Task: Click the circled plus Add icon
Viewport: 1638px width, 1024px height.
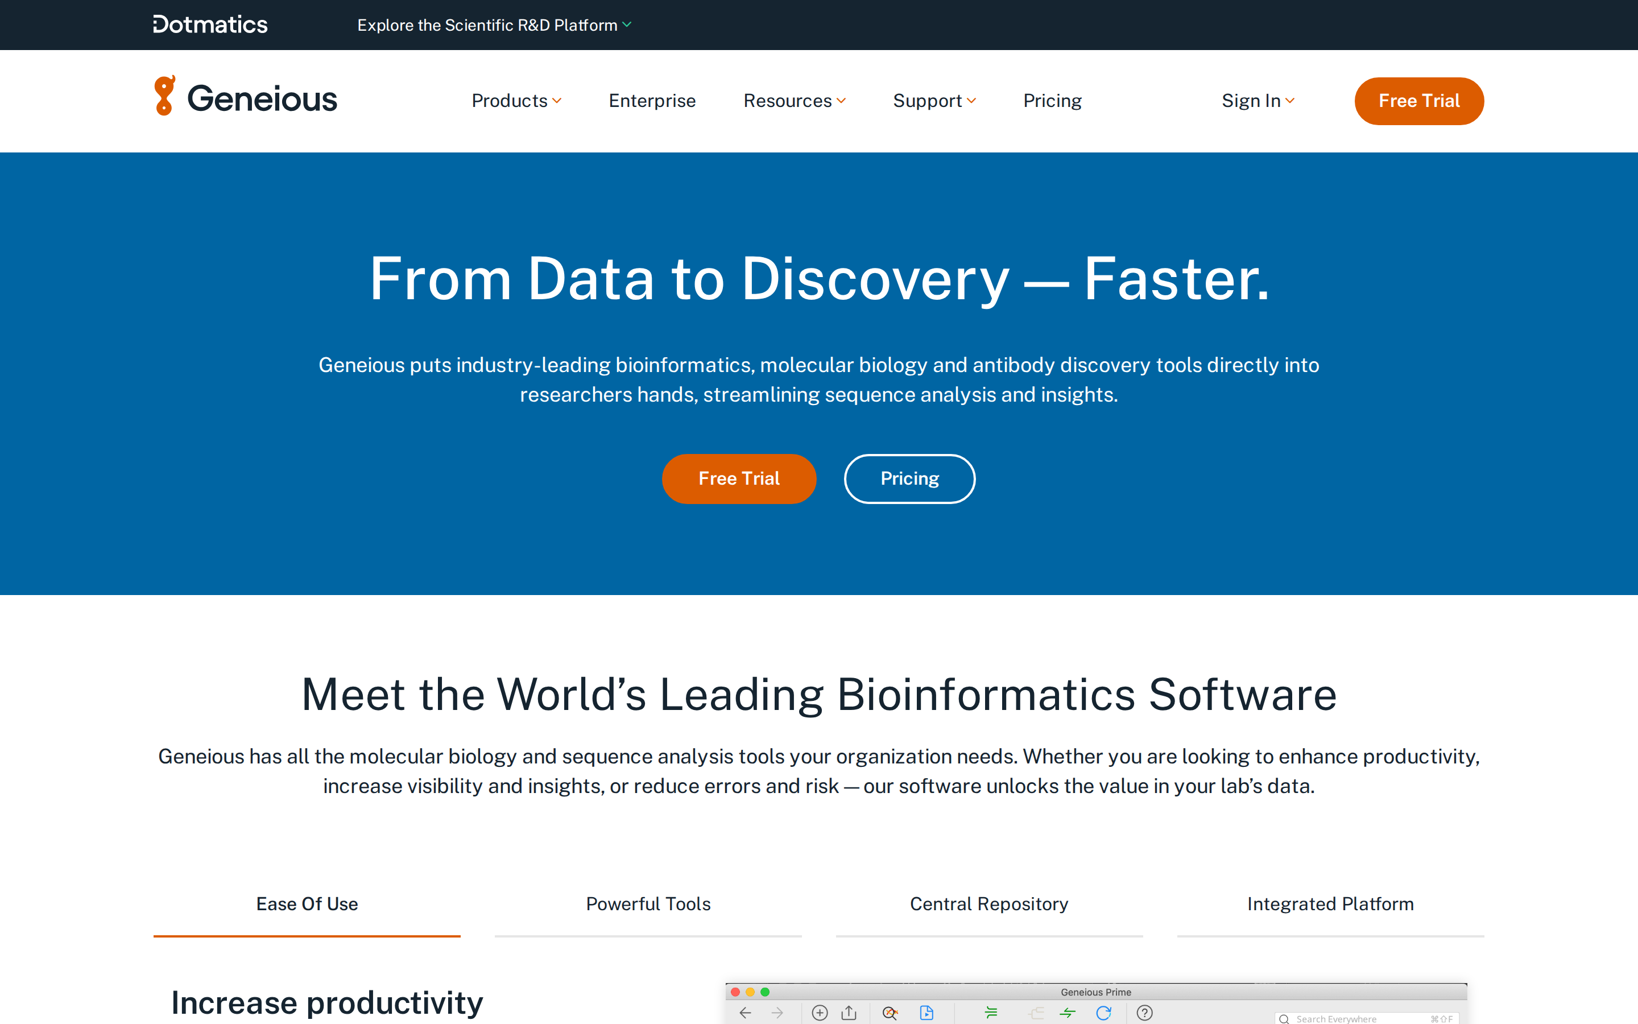Action: coord(820,1013)
